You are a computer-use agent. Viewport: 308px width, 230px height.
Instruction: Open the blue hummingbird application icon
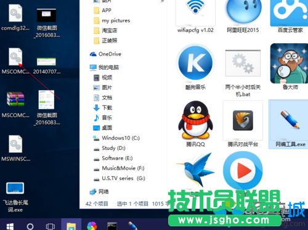tap(195, 170)
